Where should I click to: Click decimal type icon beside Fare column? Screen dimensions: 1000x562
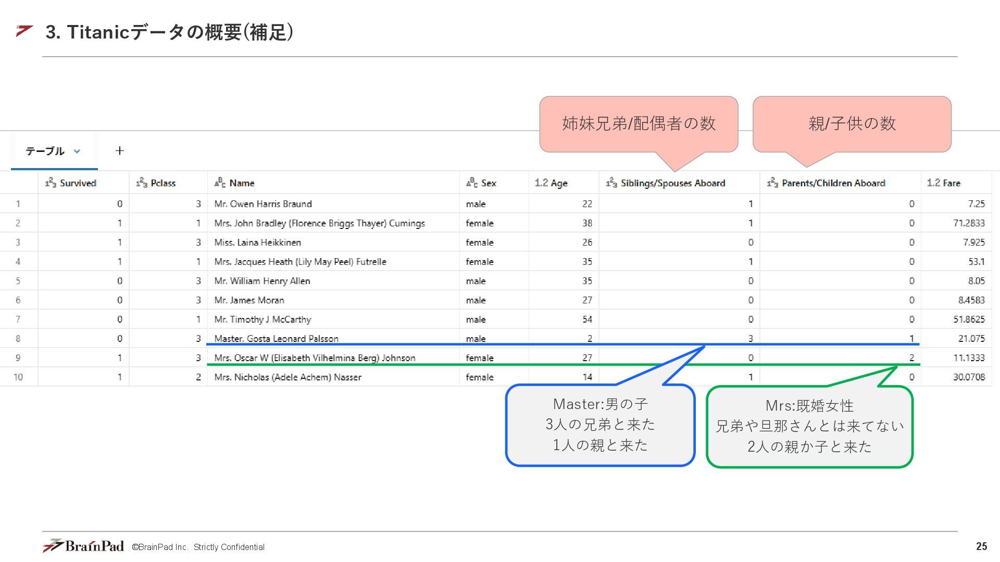[933, 183]
